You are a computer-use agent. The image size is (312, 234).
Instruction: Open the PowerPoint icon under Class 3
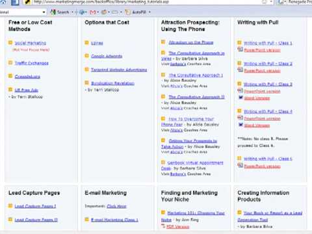click(x=240, y=90)
